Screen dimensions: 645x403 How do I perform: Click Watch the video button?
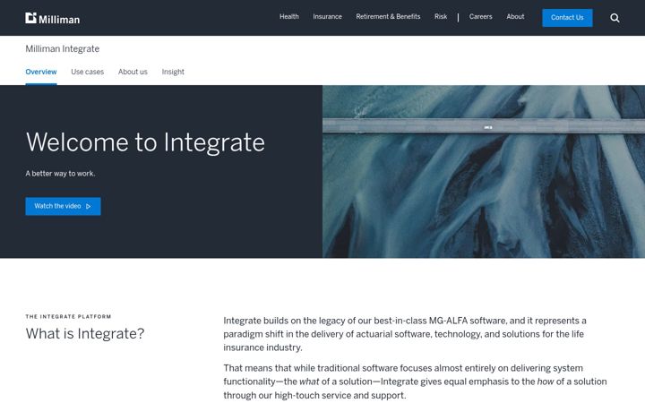[x=63, y=206]
